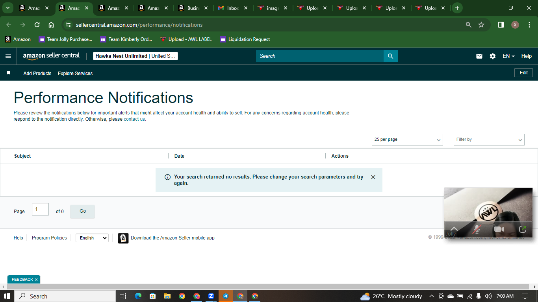Open Help in the Seller Central header
This screenshot has width=538, height=302.
pyautogui.click(x=527, y=56)
